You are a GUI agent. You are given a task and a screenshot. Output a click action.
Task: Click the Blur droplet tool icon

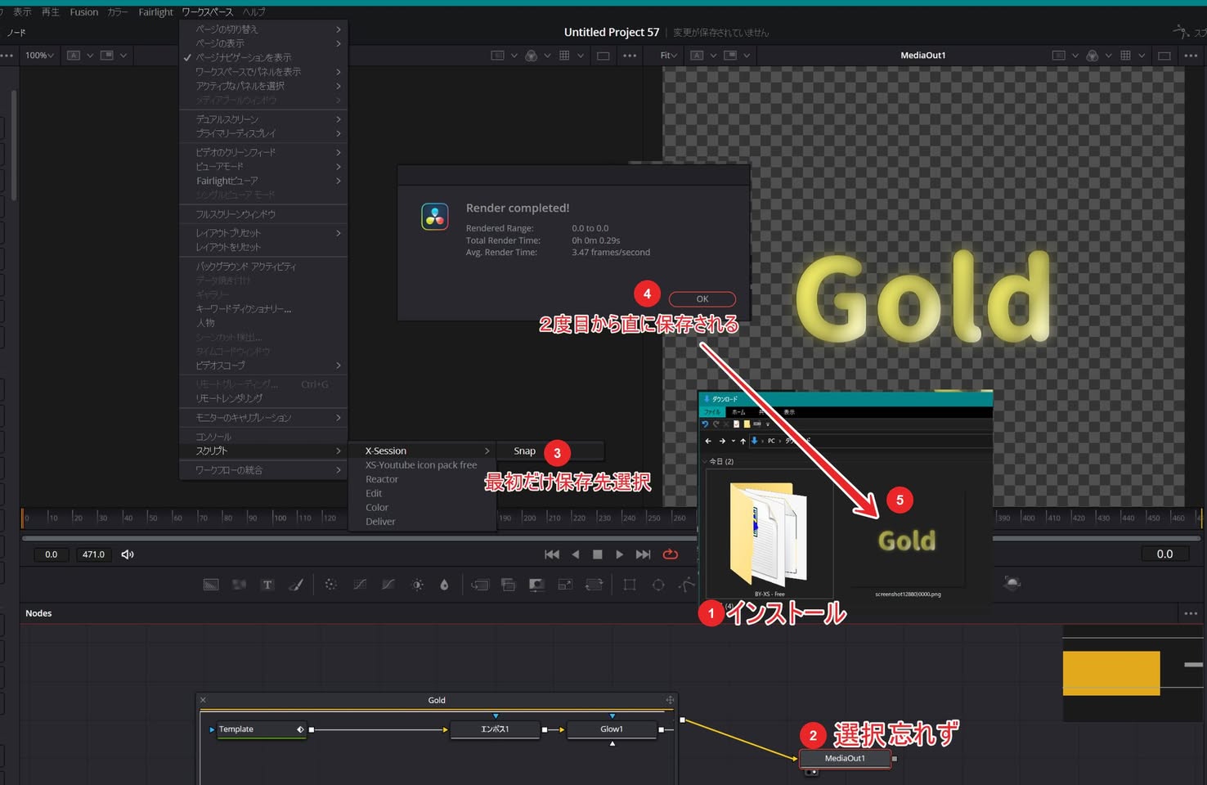444,585
